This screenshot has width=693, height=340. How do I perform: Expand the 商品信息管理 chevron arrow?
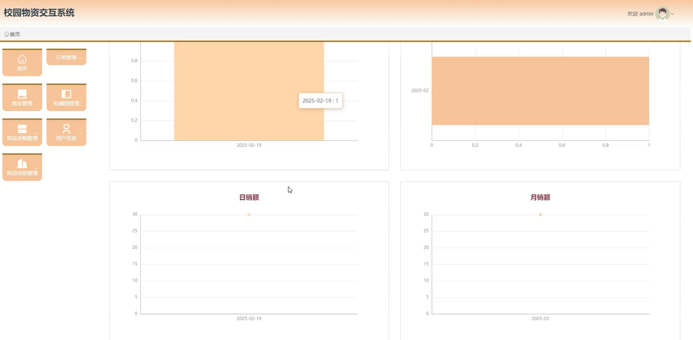tap(36, 168)
